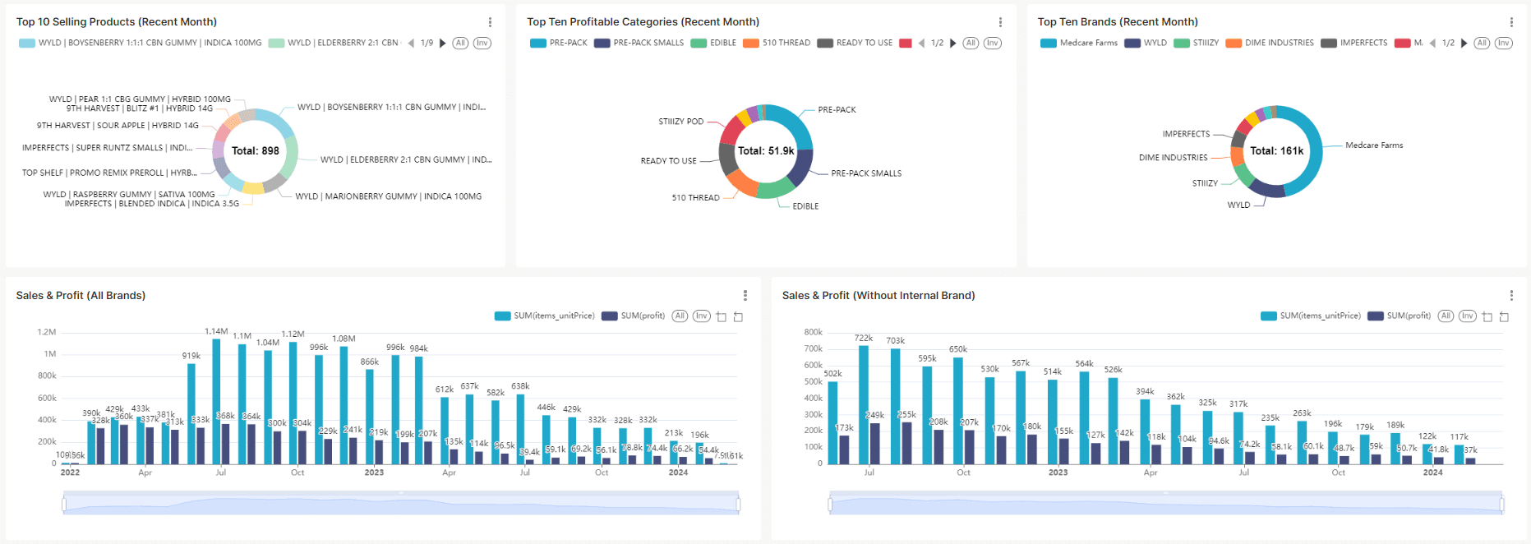Click right handle of All Brands zoom slider
The width and height of the screenshot is (1531, 544).
738,504
